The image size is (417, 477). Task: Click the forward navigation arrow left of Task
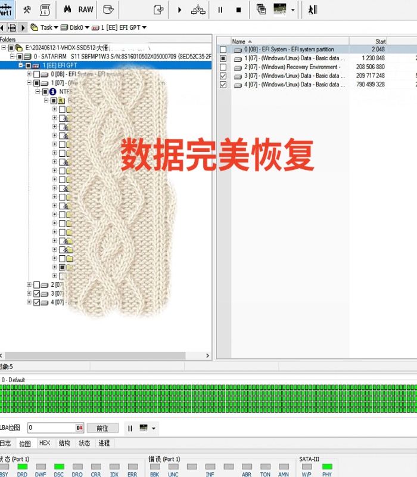click(x=23, y=27)
